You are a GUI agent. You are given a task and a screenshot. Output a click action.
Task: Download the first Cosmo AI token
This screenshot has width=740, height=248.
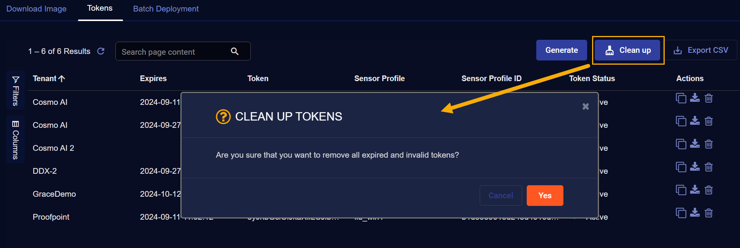[x=695, y=98]
